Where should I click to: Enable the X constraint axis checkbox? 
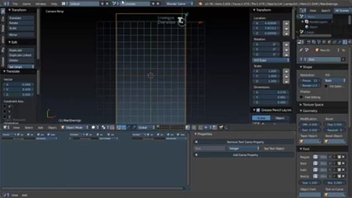[5, 106]
